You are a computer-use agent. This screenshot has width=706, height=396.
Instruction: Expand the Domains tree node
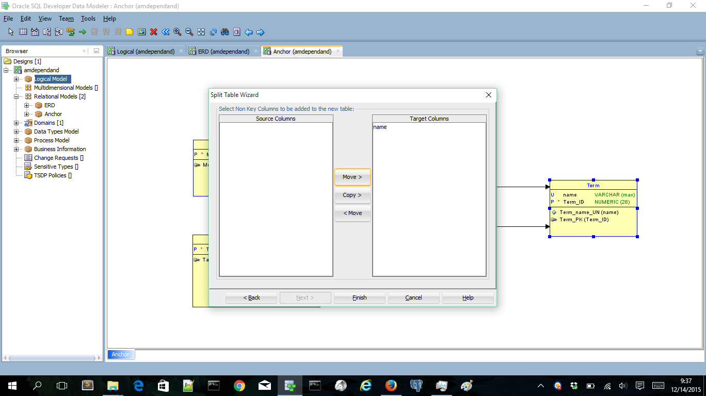(17, 123)
